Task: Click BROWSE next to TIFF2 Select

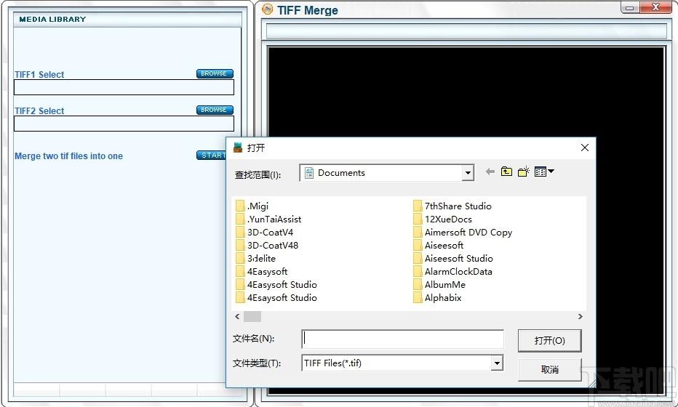Action: [215, 110]
